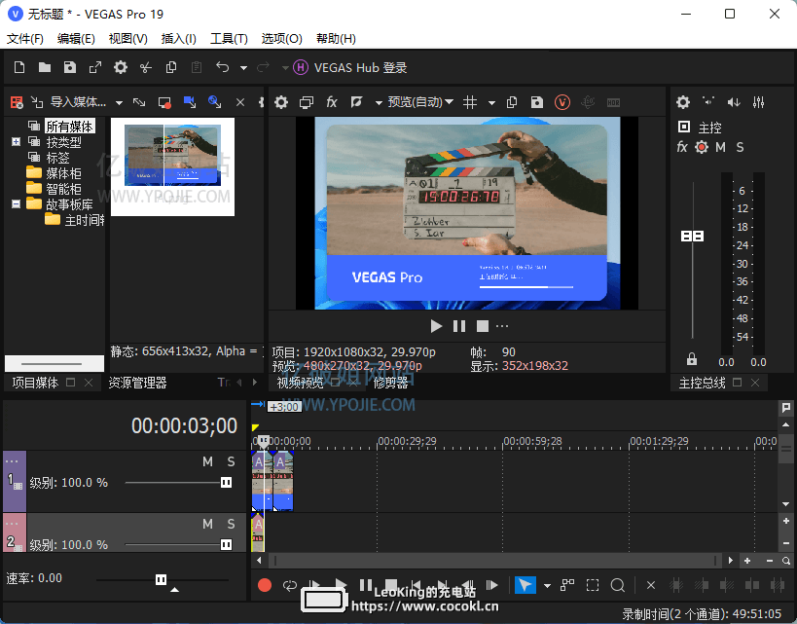Open the undo history dropdown arrow
Viewport: 797px width, 624px height.
(243, 67)
